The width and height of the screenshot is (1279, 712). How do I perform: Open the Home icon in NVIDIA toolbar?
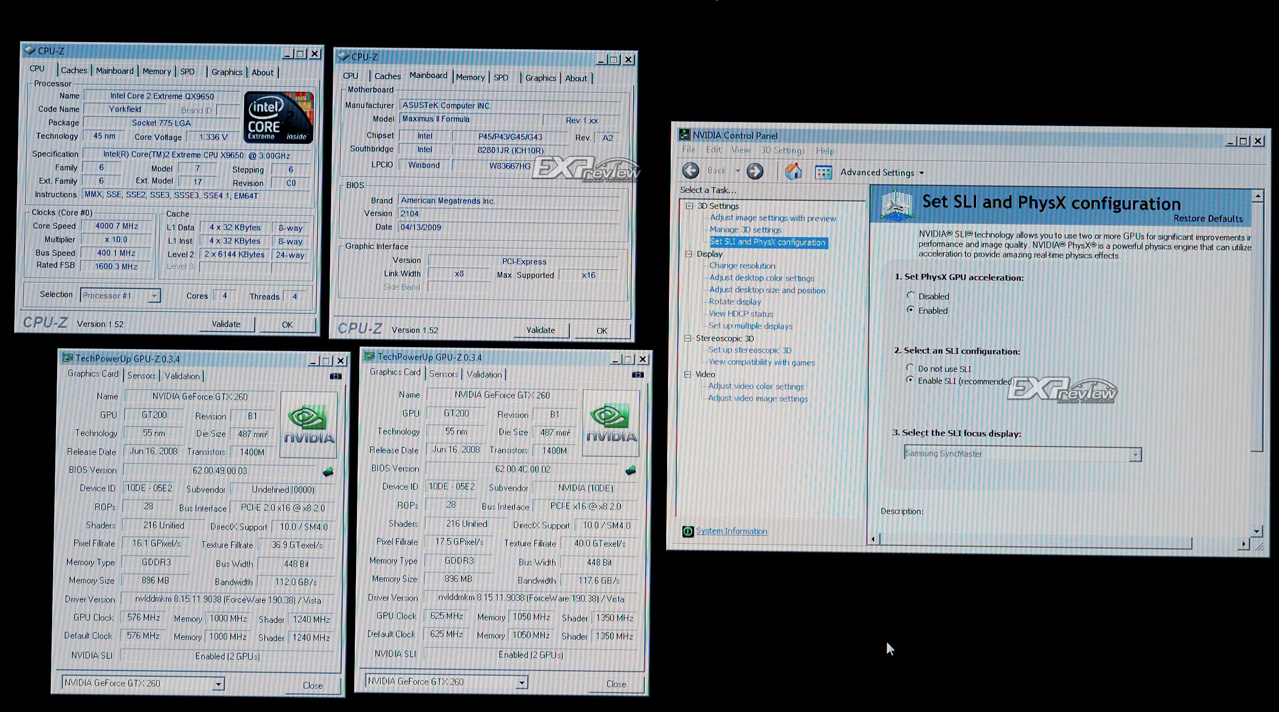point(793,171)
